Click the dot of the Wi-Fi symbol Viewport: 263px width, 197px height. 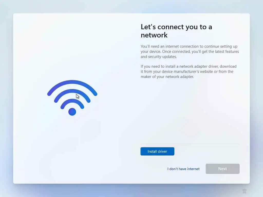tap(72, 112)
